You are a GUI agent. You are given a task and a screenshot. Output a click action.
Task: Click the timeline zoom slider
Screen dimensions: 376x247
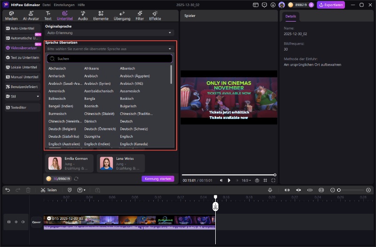pyautogui.click(x=339, y=190)
